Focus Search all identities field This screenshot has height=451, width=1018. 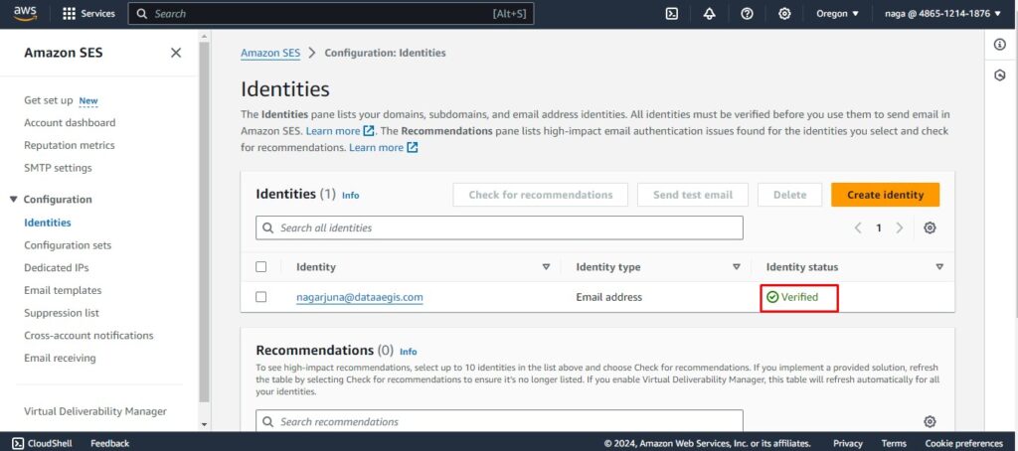[499, 227]
